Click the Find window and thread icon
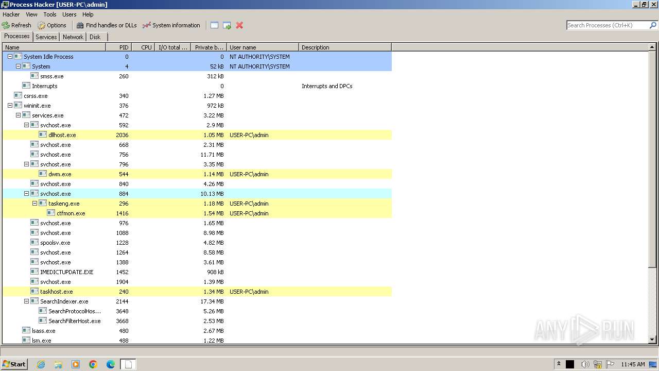The height and width of the screenshot is (371, 659). point(227,25)
